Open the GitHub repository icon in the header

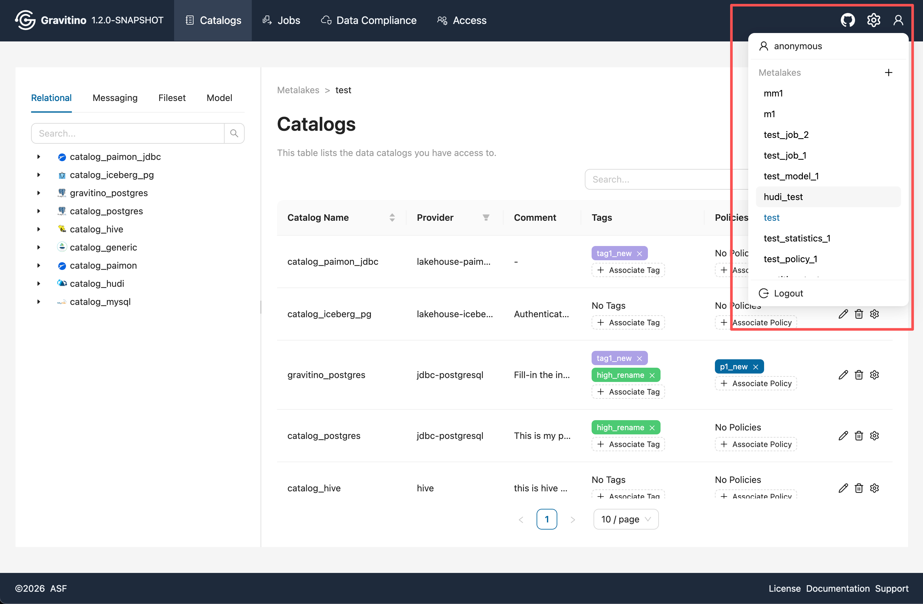pyautogui.click(x=848, y=20)
